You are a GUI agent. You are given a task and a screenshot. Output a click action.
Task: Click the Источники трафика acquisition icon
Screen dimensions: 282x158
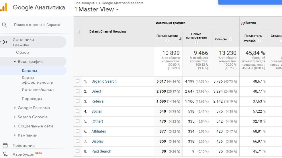tap(5, 42)
